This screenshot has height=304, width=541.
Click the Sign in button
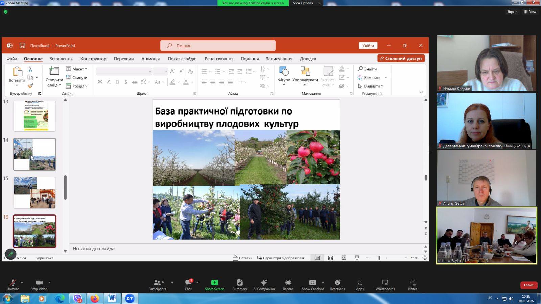click(x=512, y=12)
